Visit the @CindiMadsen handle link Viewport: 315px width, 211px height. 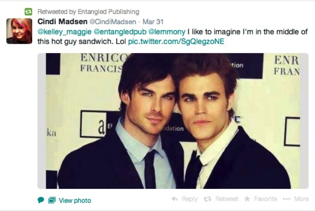click(113, 22)
